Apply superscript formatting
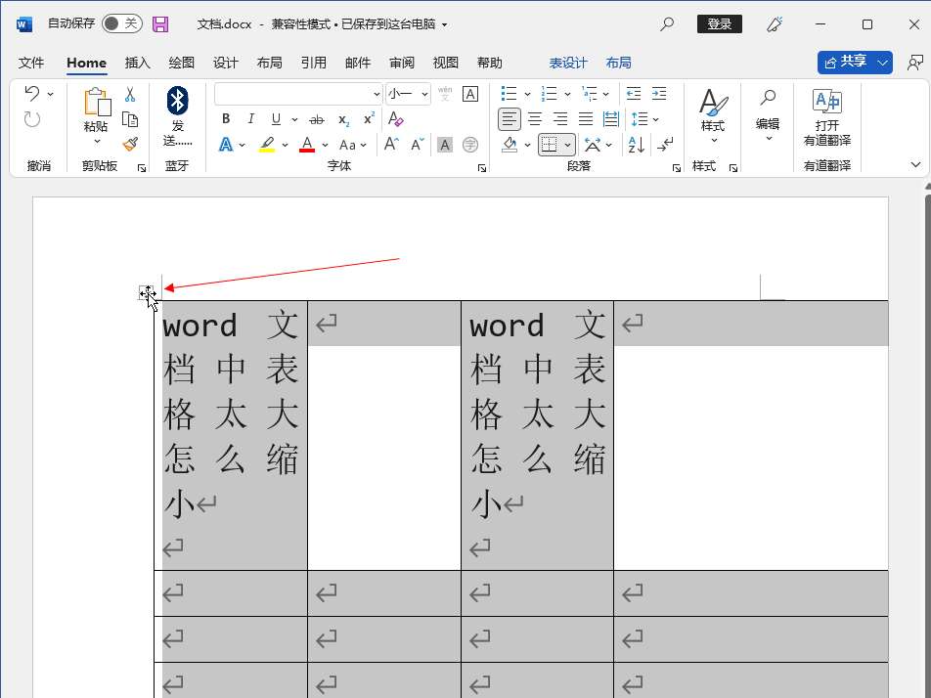 point(370,118)
